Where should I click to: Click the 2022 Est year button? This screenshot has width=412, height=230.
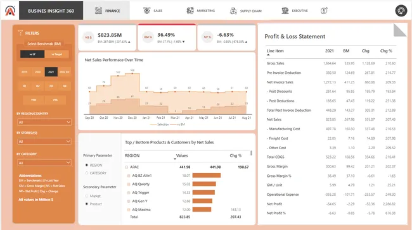(65, 72)
